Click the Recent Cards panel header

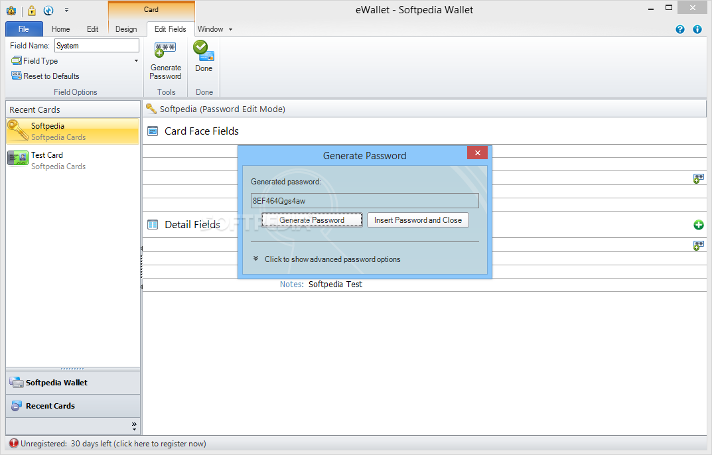[72, 109]
